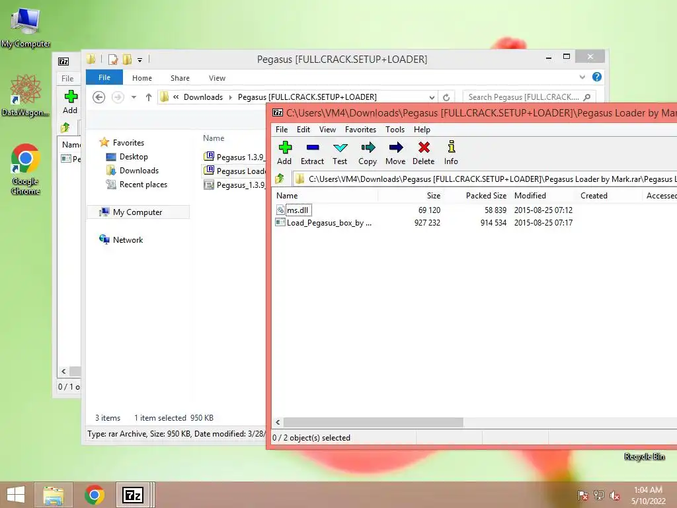Select Pegasus Loader archive in Explorer
The height and width of the screenshot is (508, 677).
pos(235,171)
